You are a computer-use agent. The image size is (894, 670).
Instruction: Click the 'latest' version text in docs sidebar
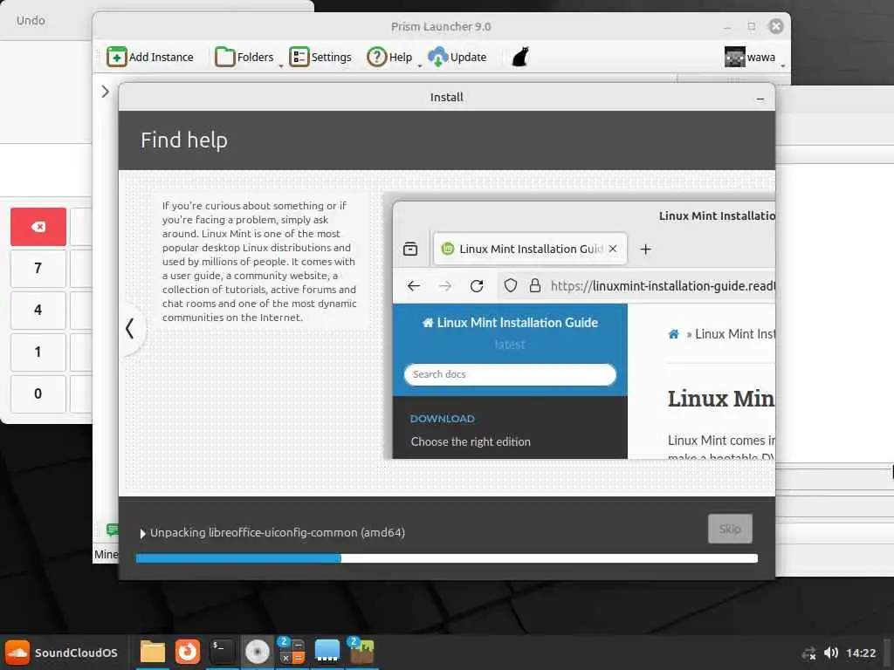[x=510, y=345]
